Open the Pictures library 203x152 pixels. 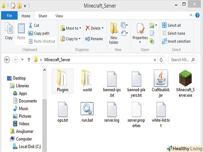point(22,116)
